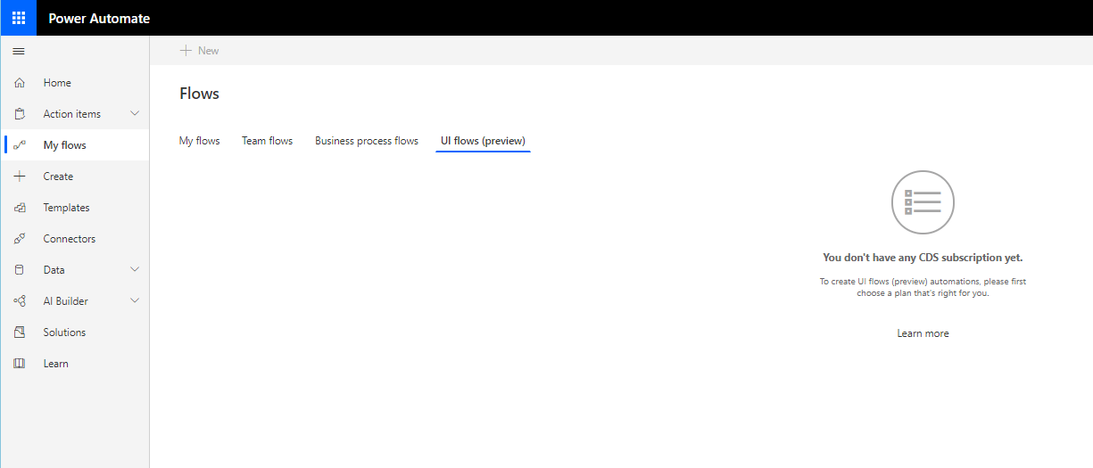The height and width of the screenshot is (468, 1093).
Task: Collapse the navigation with the hamburger icon
Action: click(x=19, y=51)
